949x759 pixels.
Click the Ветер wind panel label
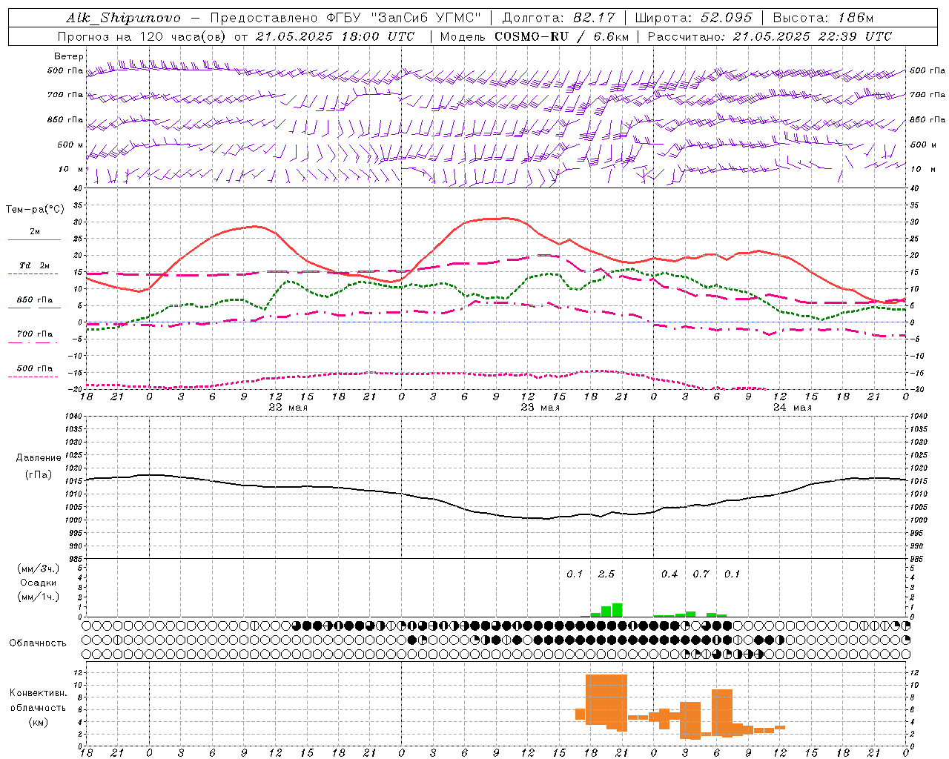68,56
